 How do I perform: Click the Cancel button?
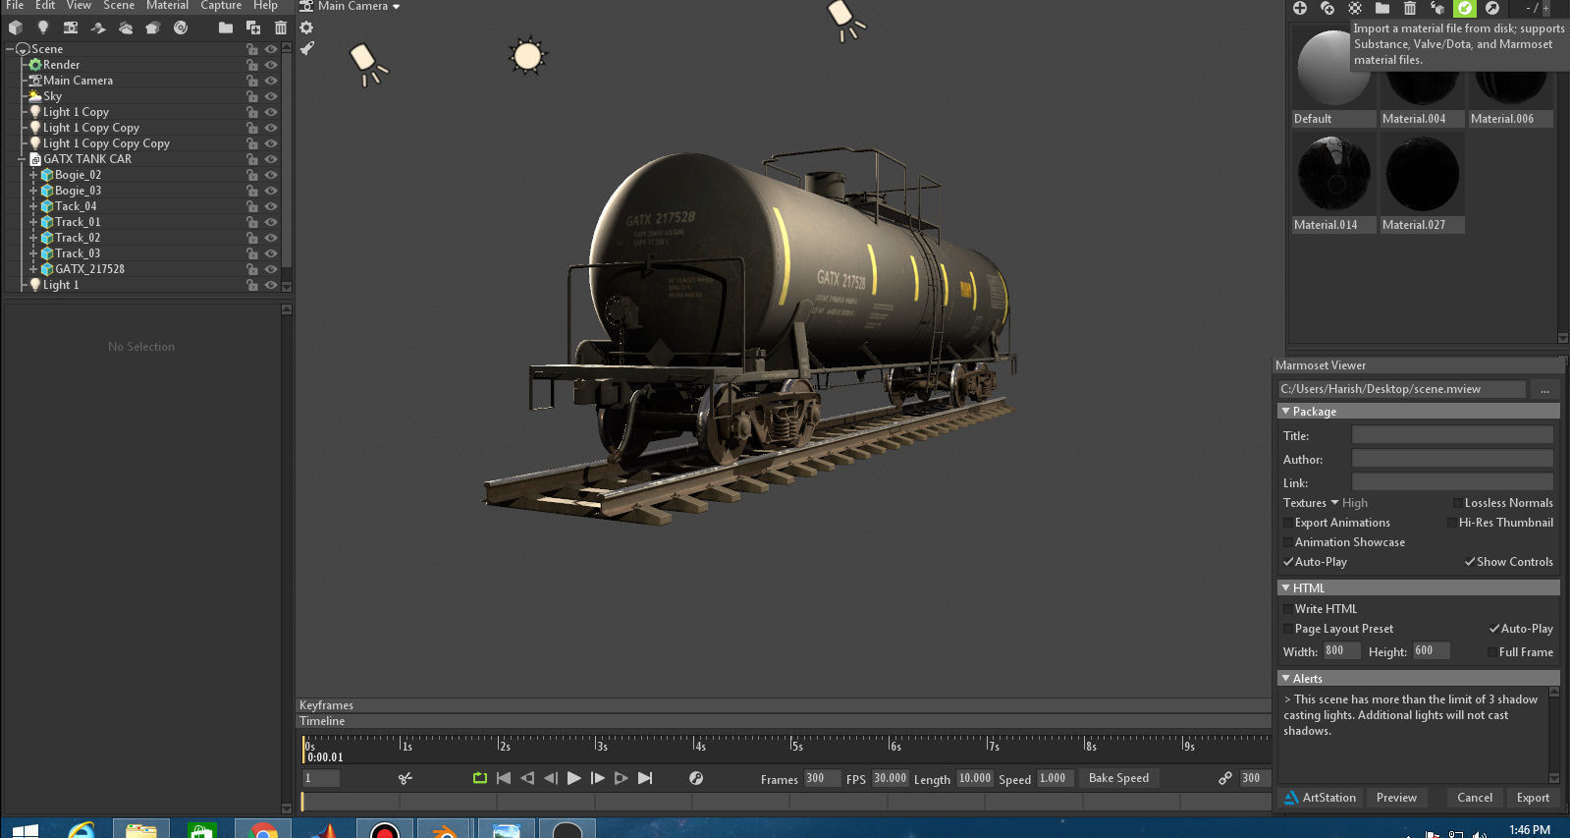[x=1475, y=798]
